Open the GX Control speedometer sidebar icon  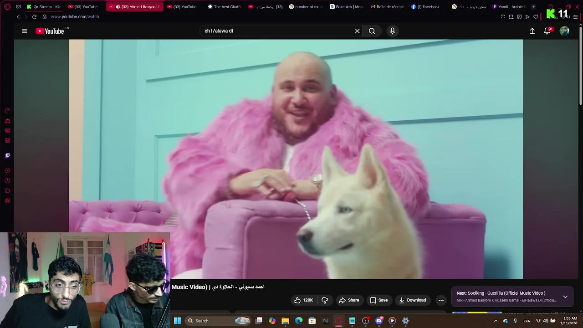(7, 111)
